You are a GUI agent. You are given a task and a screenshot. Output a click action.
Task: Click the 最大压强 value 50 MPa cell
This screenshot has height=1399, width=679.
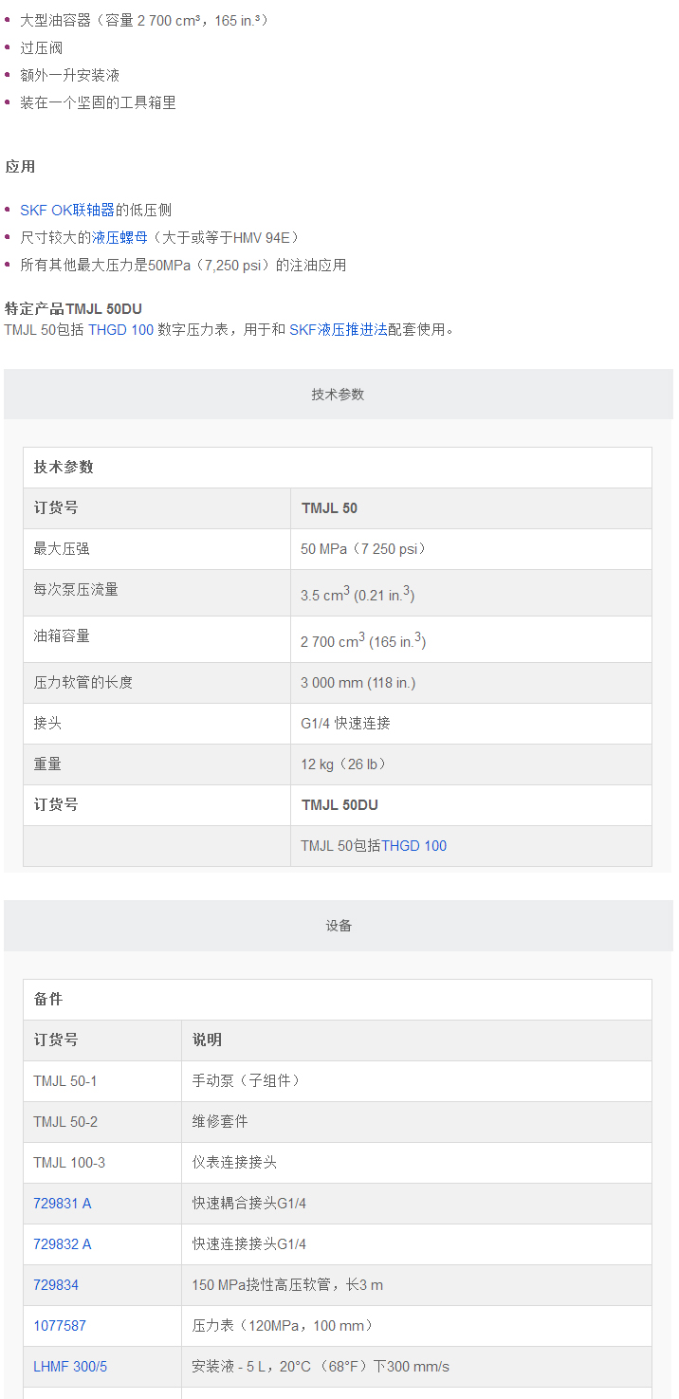(x=364, y=549)
